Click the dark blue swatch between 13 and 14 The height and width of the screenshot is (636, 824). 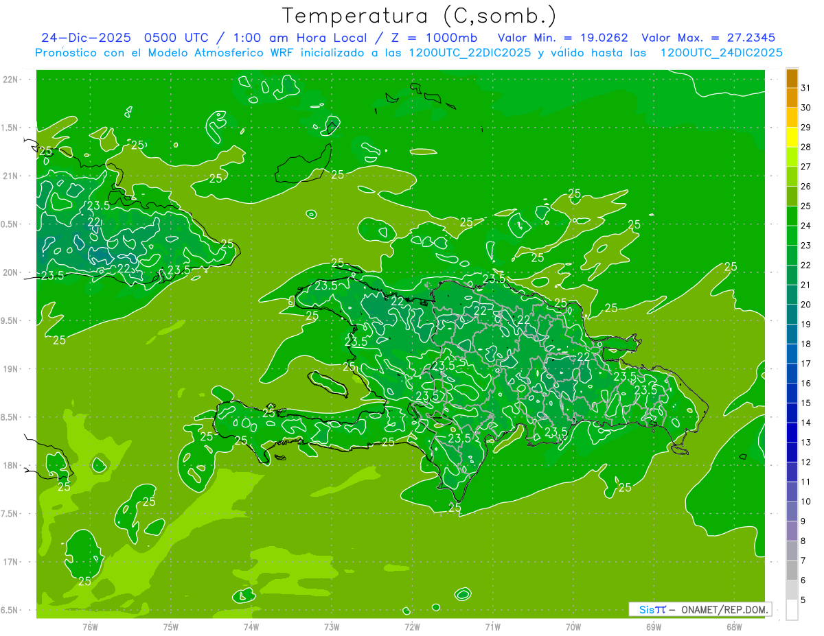(x=792, y=432)
